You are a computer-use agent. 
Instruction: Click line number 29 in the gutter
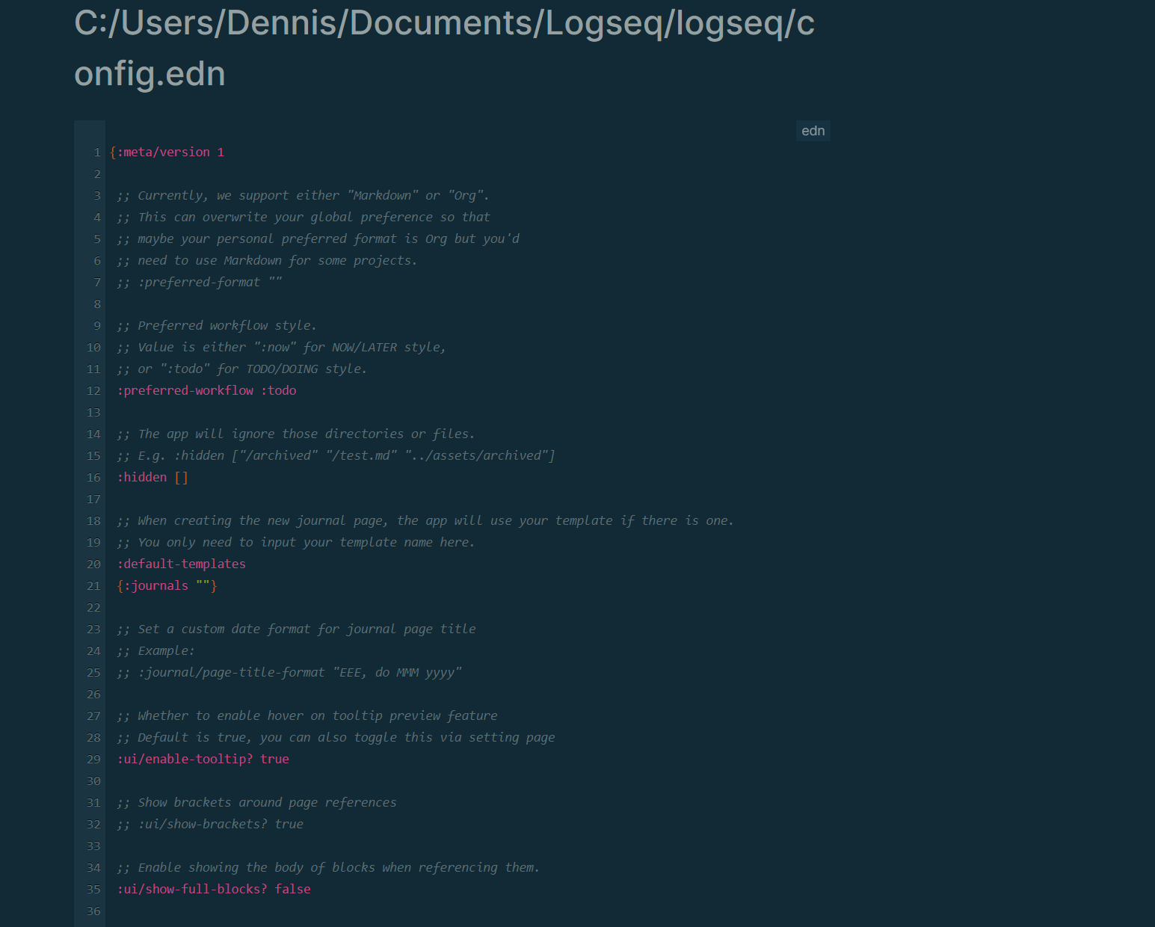click(93, 759)
